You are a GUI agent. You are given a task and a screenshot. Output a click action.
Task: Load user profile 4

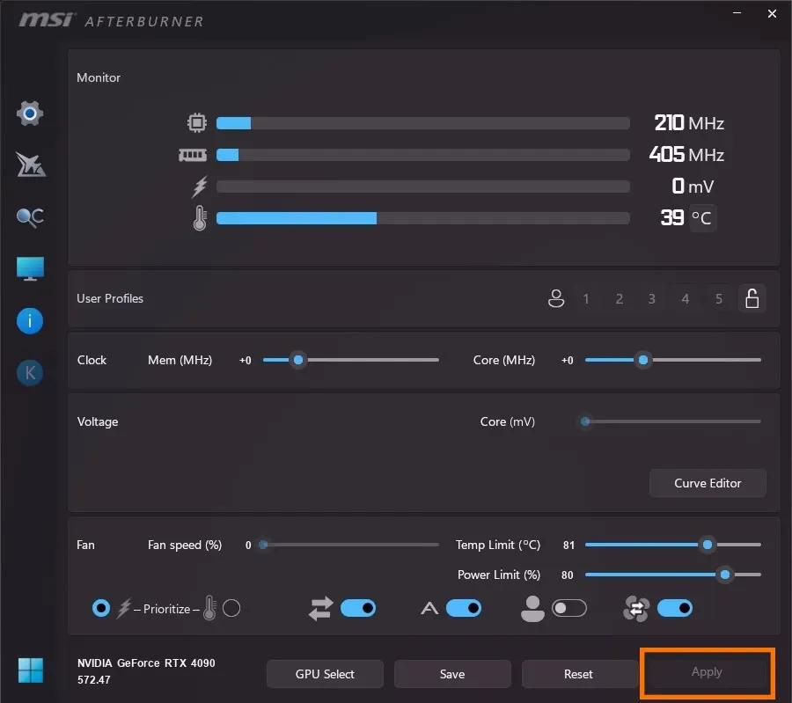[x=685, y=298]
